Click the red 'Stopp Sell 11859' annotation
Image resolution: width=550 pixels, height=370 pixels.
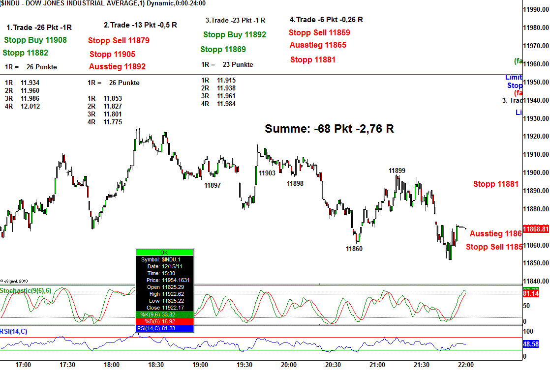(x=319, y=32)
